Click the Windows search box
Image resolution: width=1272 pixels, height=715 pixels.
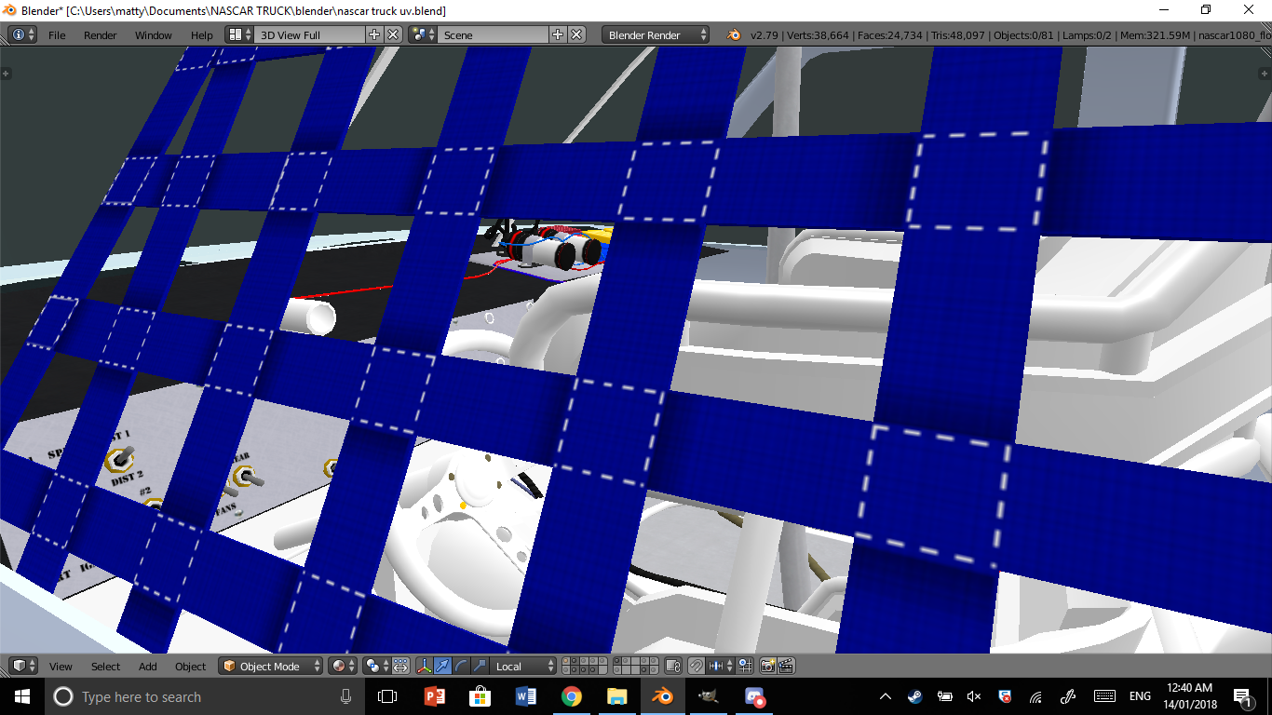pyautogui.click(x=205, y=696)
